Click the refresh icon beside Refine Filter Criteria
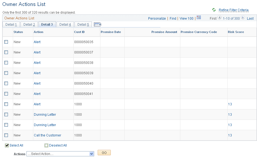 coord(214,10)
